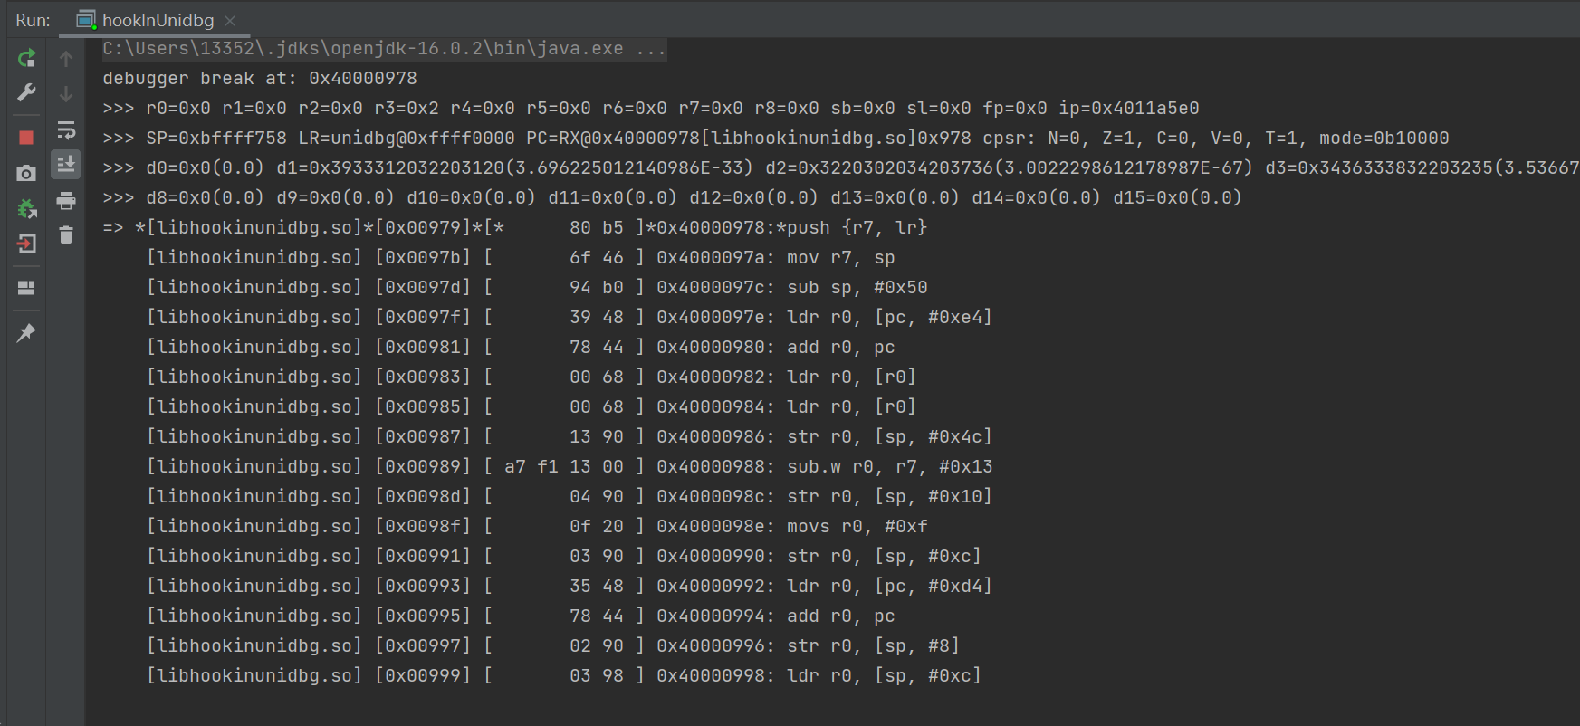Click the Exit icon with red arrow
Image resolution: width=1580 pixels, height=726 pixels.
click(x=26, y=244)
